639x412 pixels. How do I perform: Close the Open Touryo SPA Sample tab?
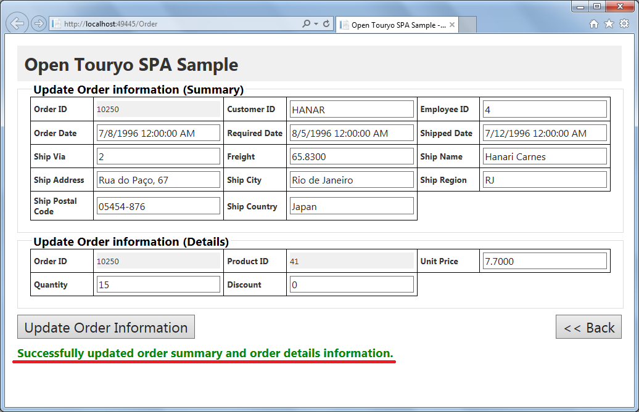(451, 25)
